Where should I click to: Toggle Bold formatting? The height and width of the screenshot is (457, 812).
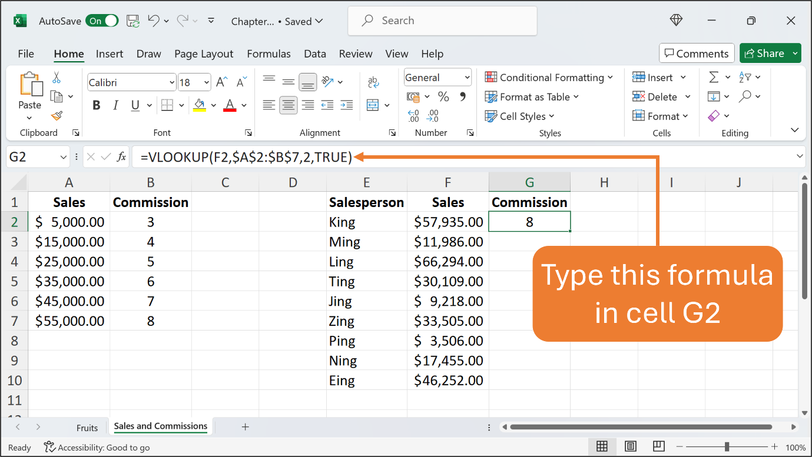tap(97, 105)
